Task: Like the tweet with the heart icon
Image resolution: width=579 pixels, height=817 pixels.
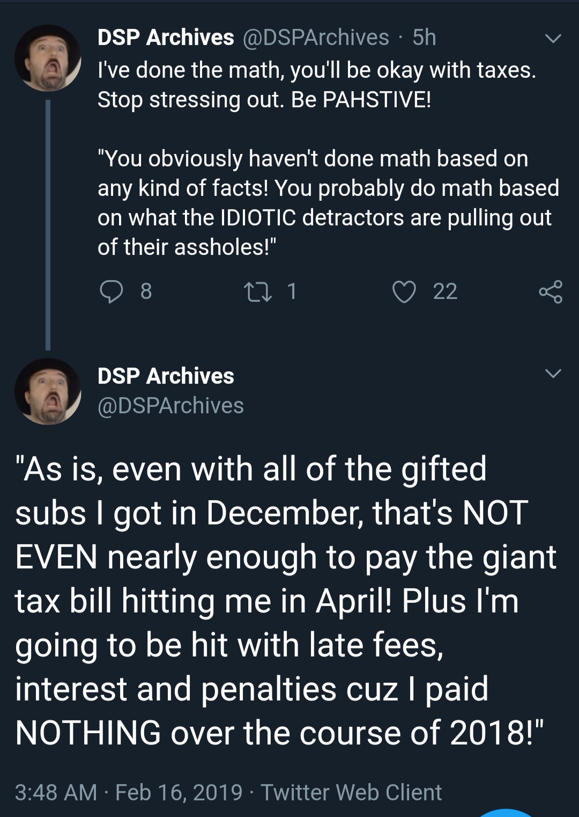Action: [404, 291]
